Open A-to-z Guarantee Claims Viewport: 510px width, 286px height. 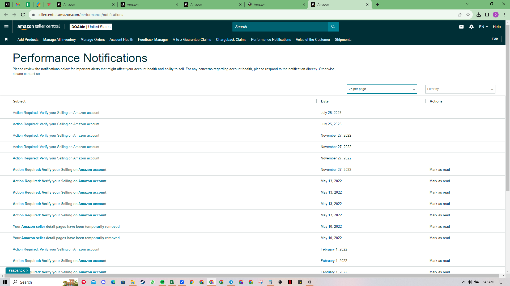(x=192, y=39)
